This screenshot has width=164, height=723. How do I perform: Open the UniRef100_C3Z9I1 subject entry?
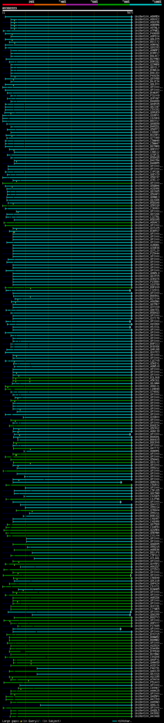(x=147, y=290)
